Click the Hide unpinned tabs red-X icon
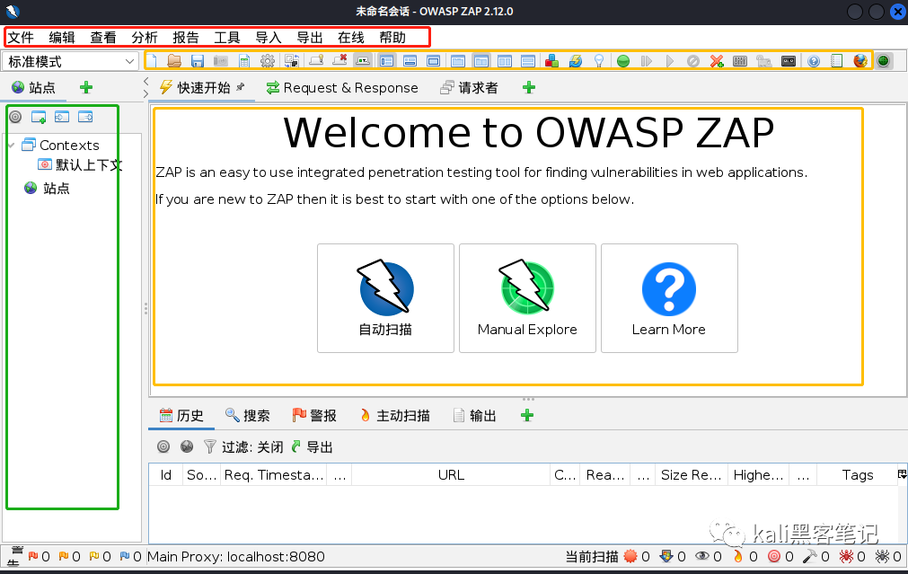The height and width of the screenshot is (574, 908). point(339,60)
